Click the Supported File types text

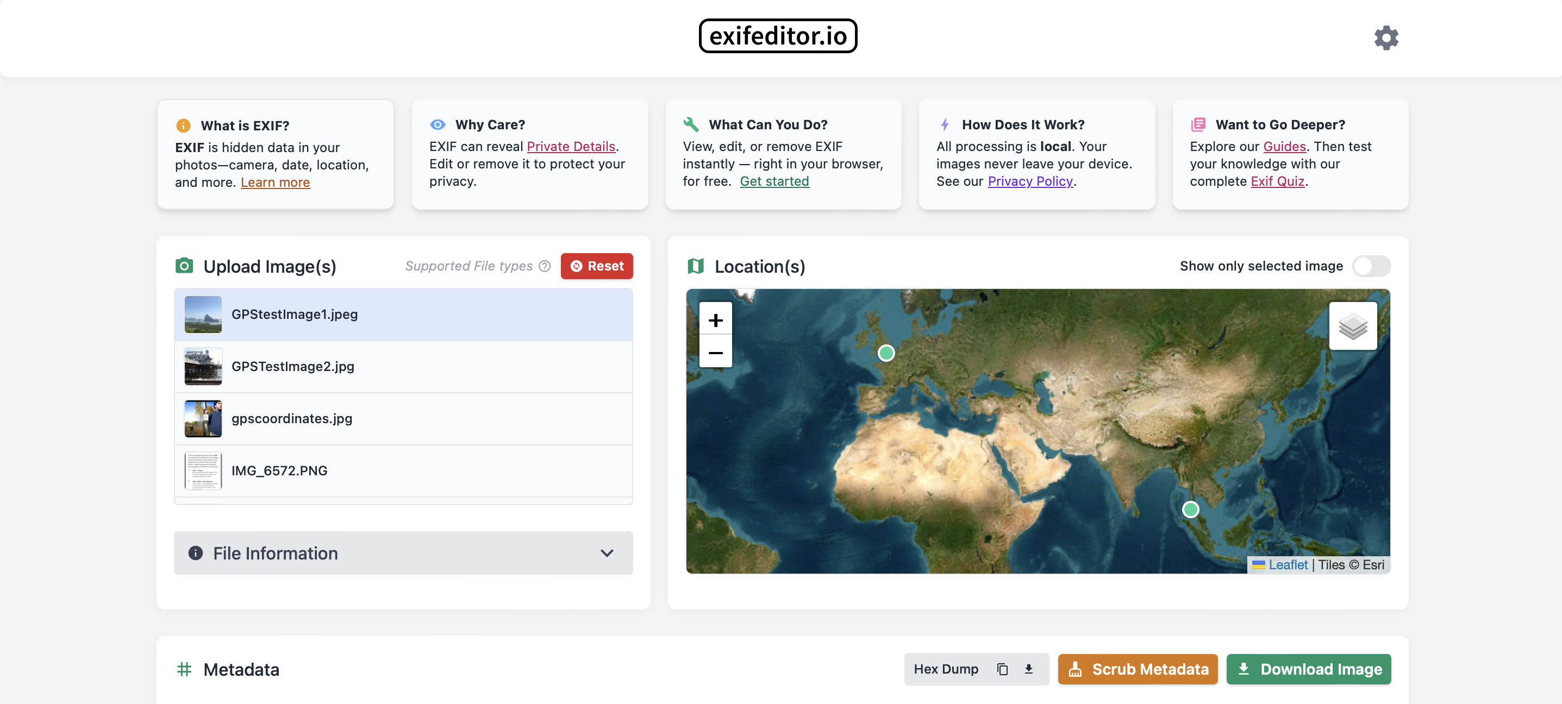[468, 266]
